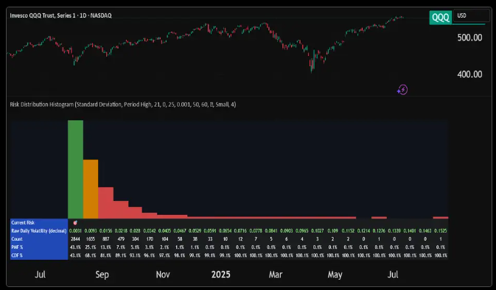The height and width of the screenshot is (290, 496).
Task: Select volatility value 0.1214
Action: (x=363, y=231)
